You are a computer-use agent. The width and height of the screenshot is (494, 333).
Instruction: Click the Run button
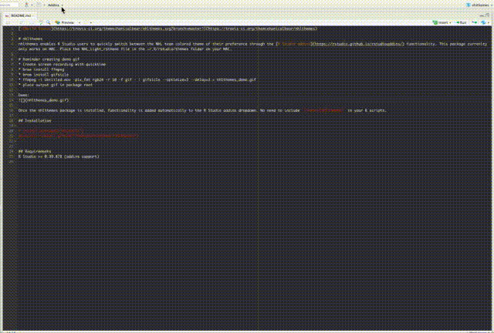462,22
